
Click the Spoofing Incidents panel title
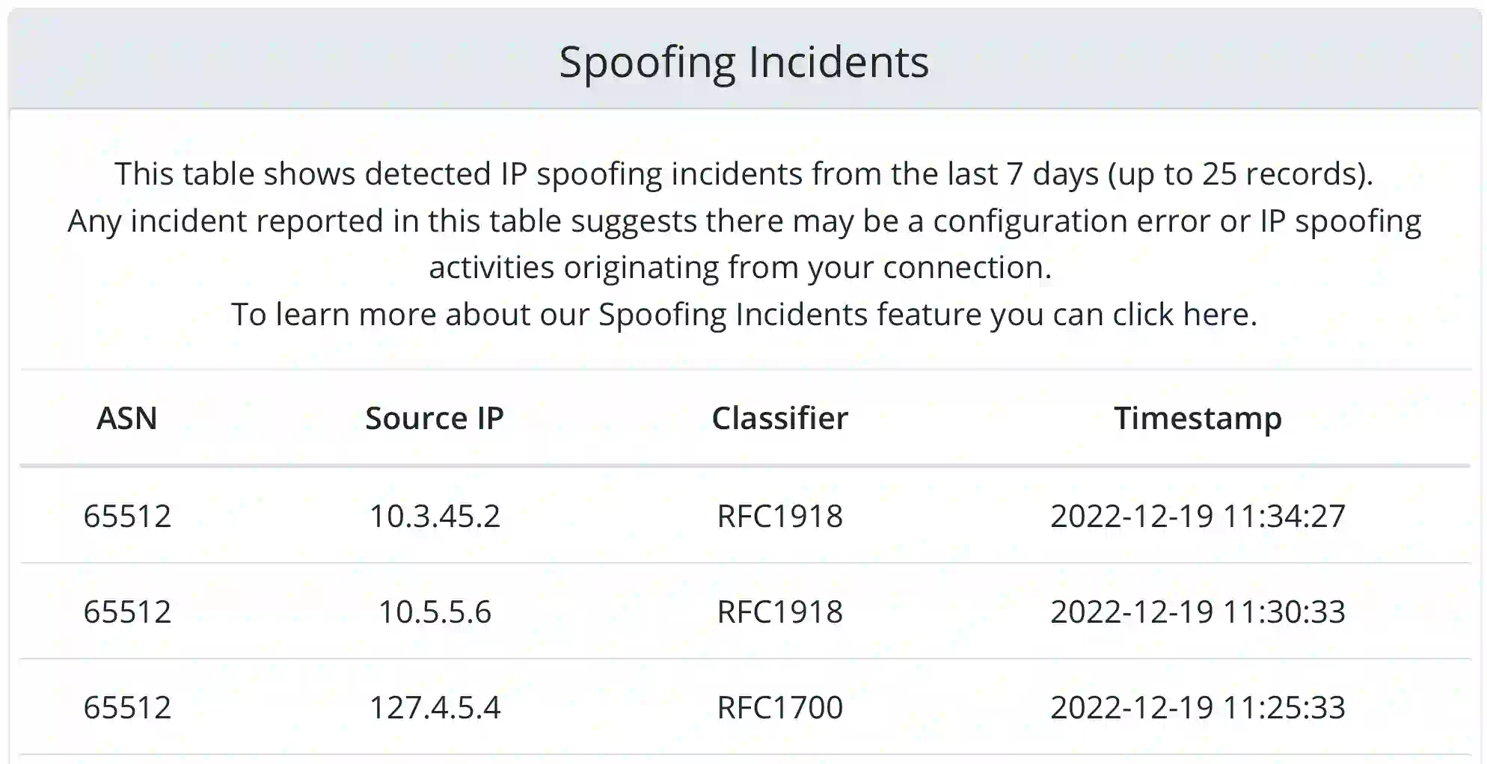click(743, 62)
